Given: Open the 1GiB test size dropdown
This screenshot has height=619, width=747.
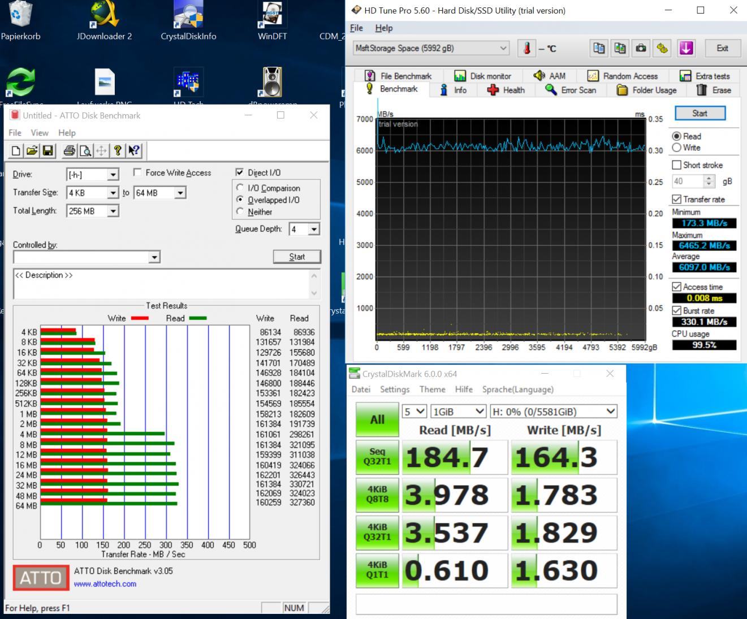Looking at the screenshot, I should tap(458, 412).
